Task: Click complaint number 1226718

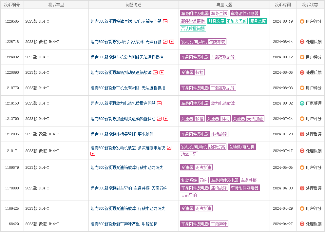Action: [x=12, y=42]
